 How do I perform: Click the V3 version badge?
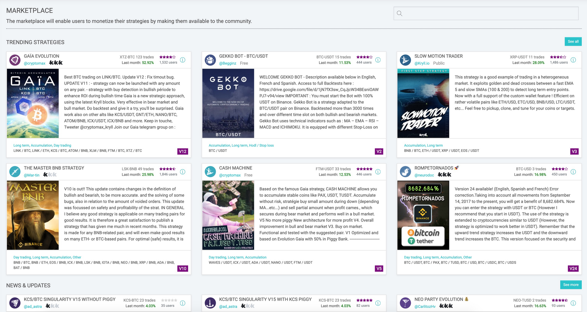point(574,151)
